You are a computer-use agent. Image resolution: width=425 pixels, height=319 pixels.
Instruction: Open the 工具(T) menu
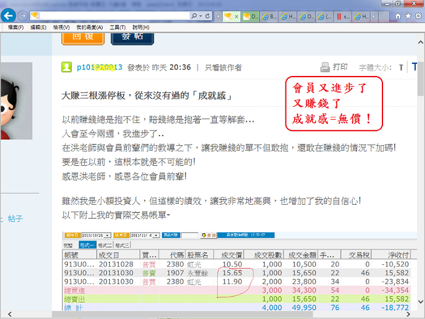coord(118,27)
